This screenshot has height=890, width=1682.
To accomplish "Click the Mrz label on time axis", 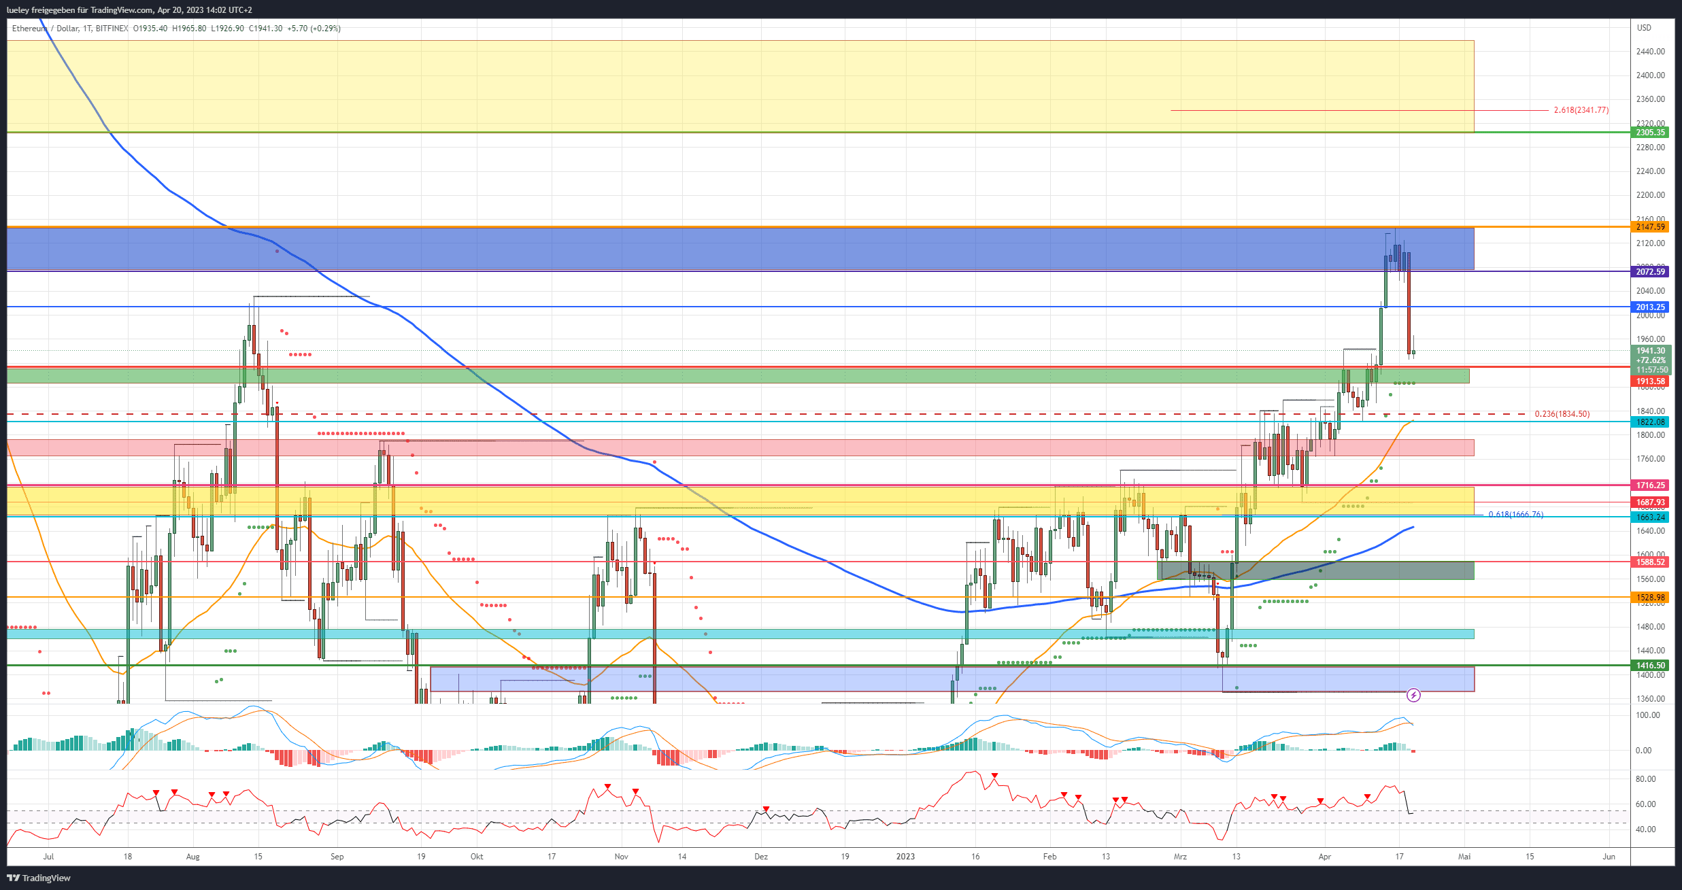I will click(x=1180, y=857).
